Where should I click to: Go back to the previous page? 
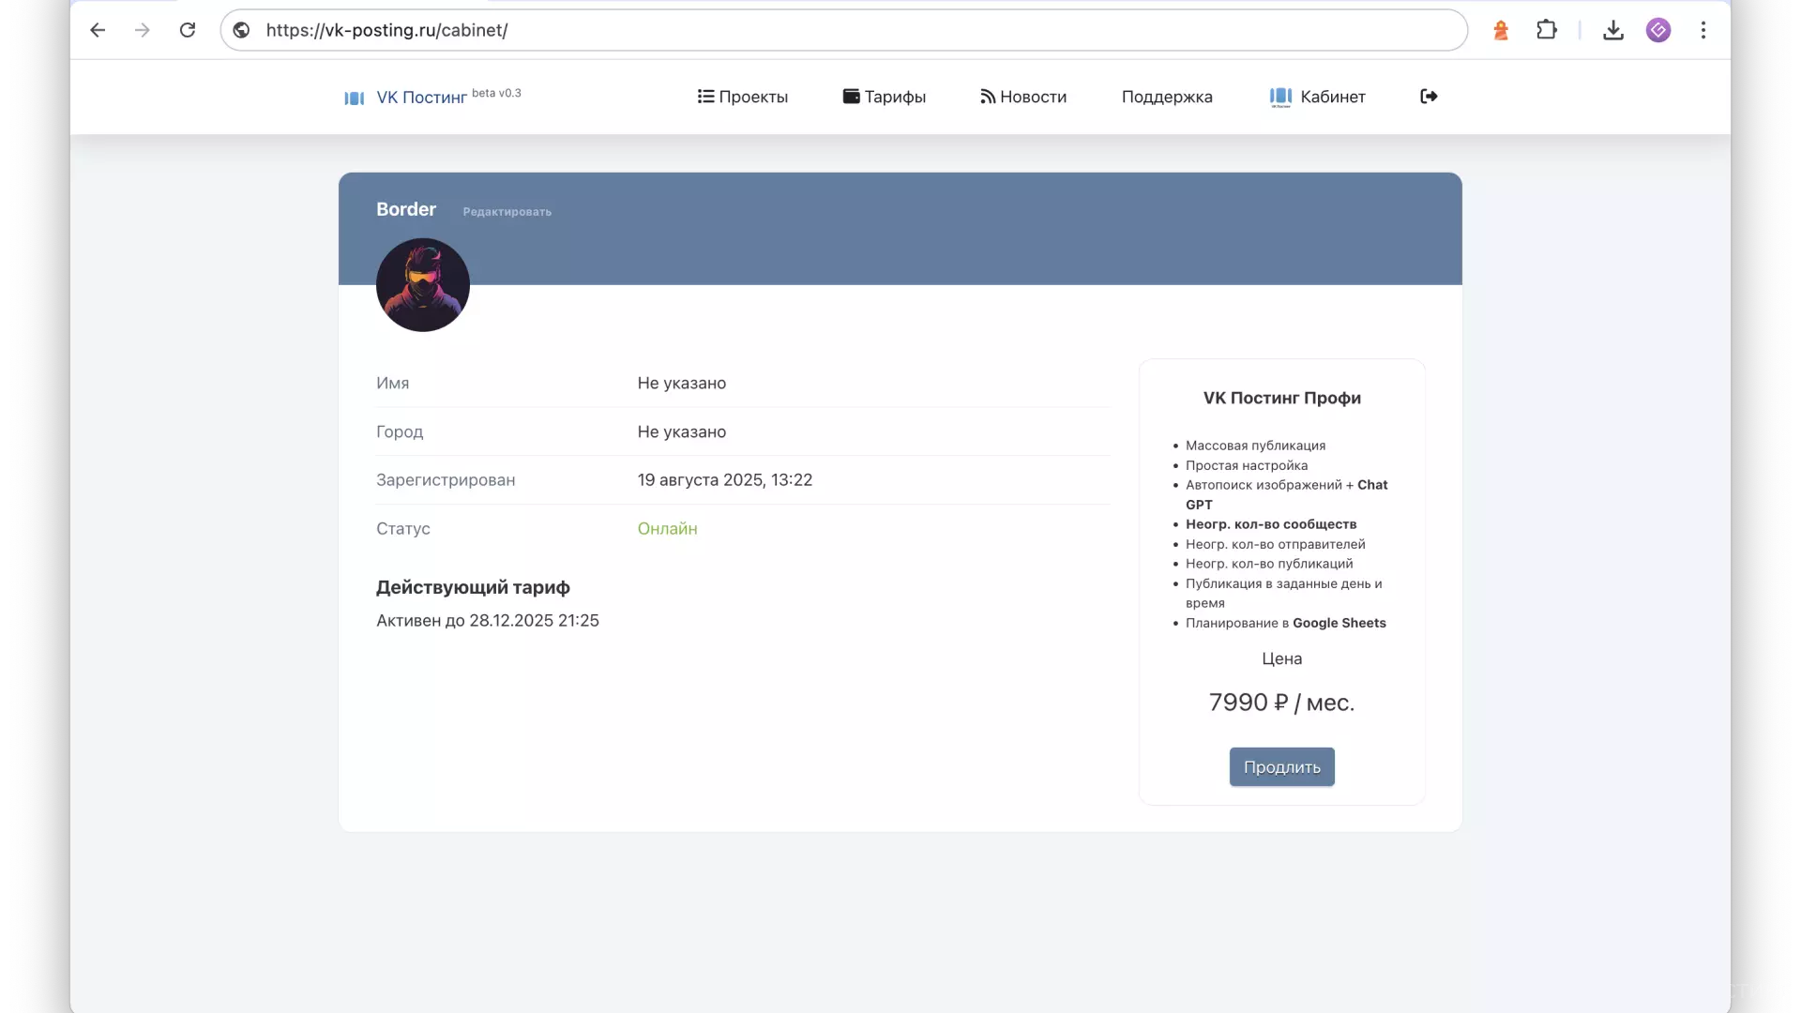(x=98, y=30)
